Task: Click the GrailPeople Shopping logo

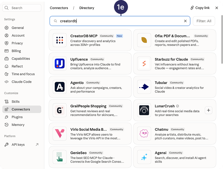Action: point(60,110)
